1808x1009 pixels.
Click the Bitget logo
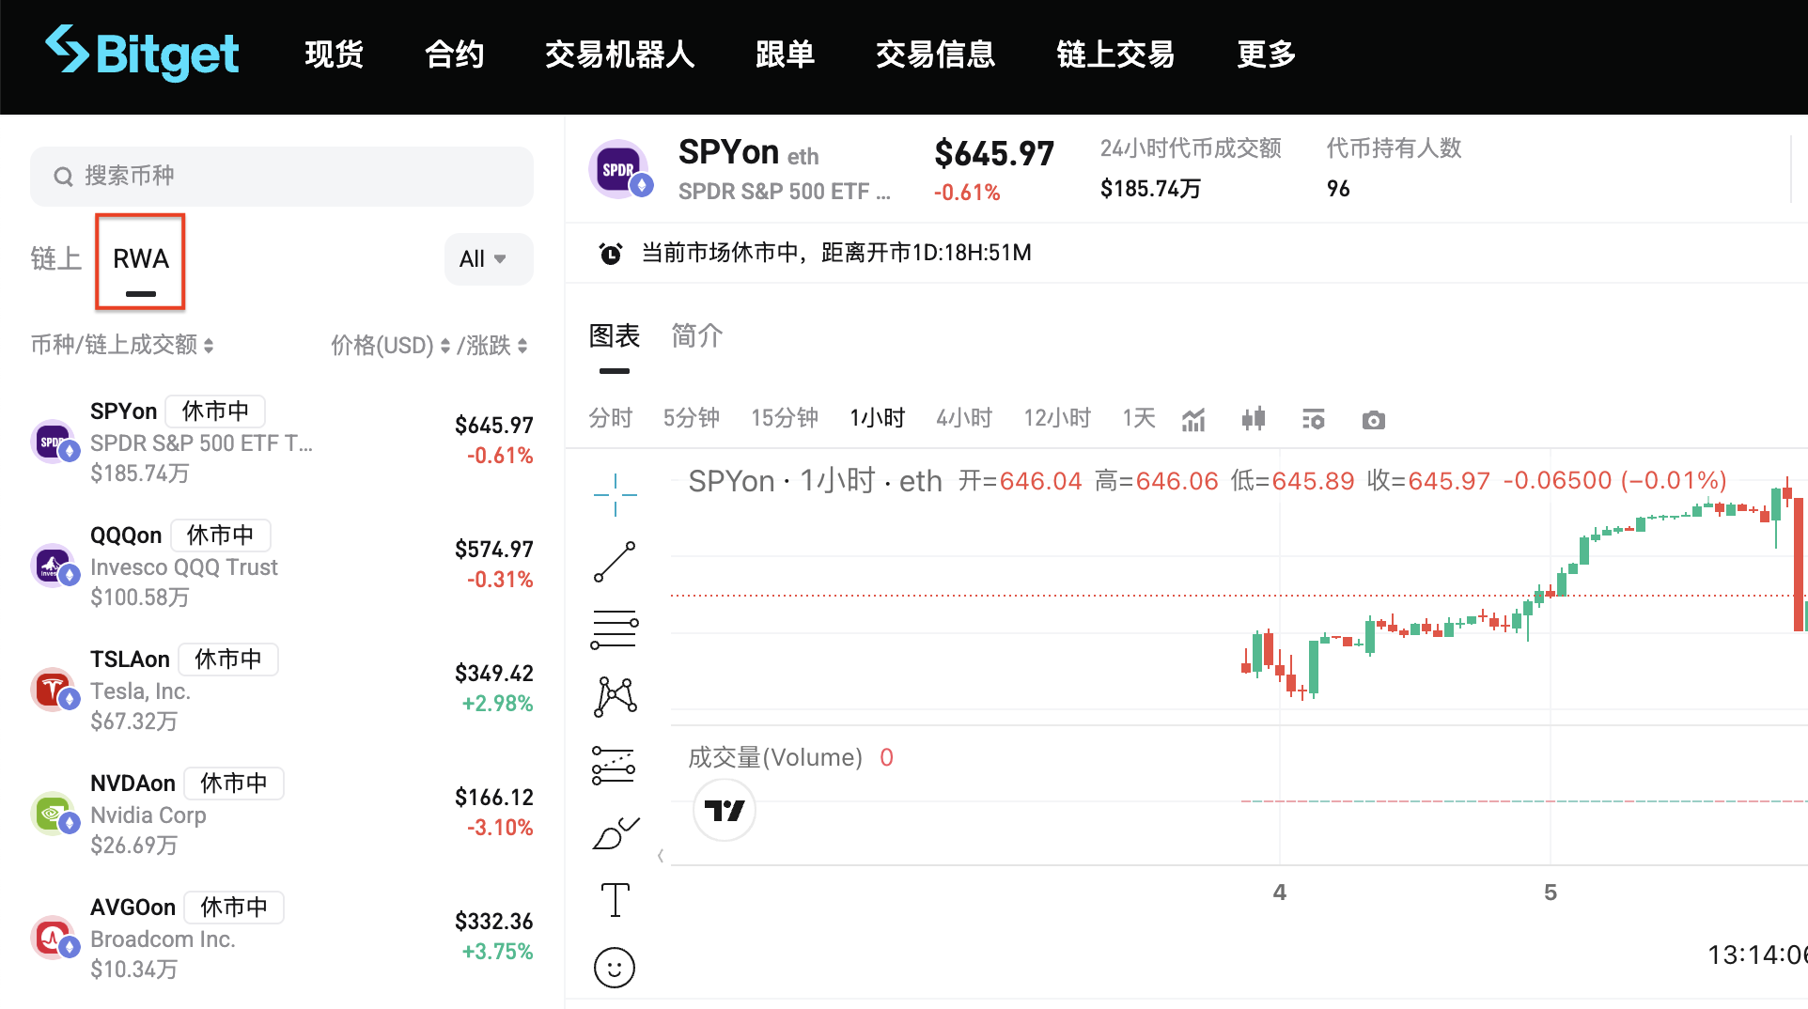coord(142,53)
